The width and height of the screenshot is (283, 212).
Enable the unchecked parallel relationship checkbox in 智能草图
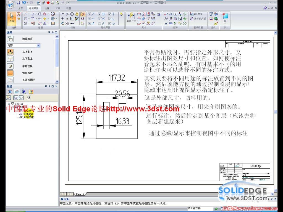tap(100, 23)
